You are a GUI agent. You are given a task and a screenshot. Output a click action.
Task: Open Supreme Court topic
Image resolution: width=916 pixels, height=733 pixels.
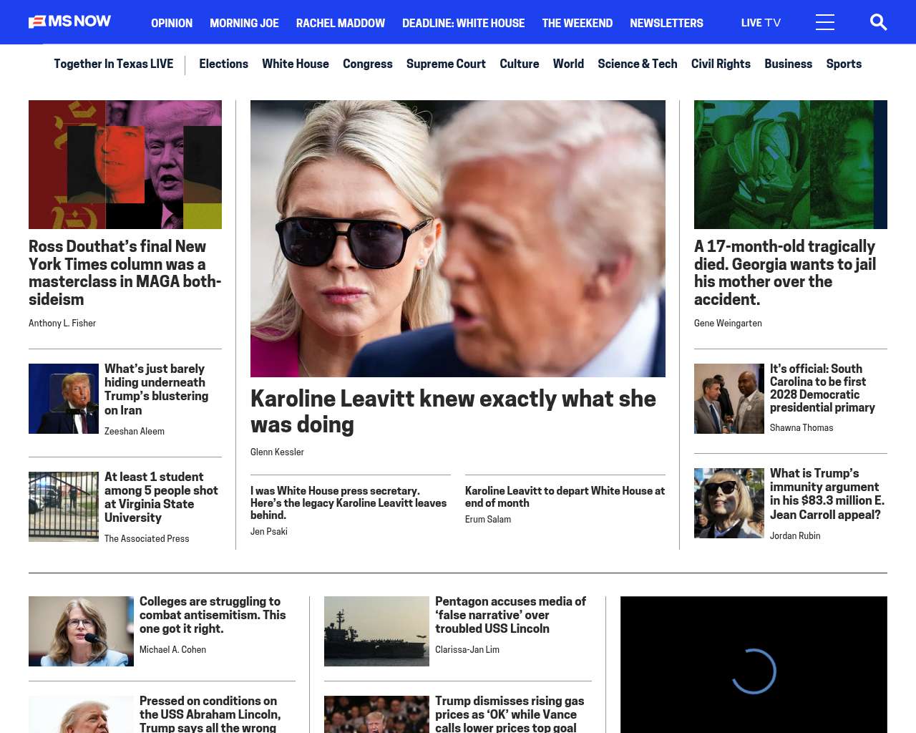(446, 64)
